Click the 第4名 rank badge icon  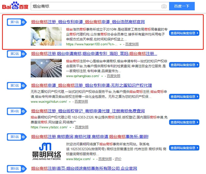[x=17, y=111]
